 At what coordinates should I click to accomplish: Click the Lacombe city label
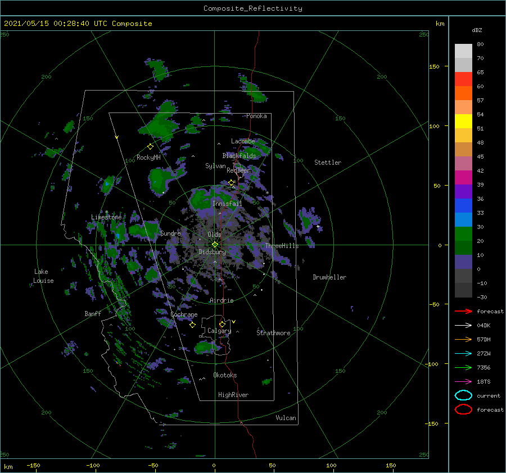coord(243,141)
